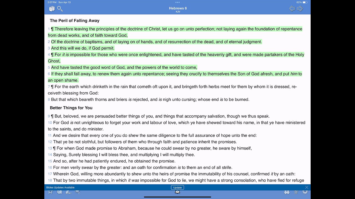This screenshot has height=199, width=355.
Task: Tap verse number 8
Action: pyautogui.click(x=49, y=99)
